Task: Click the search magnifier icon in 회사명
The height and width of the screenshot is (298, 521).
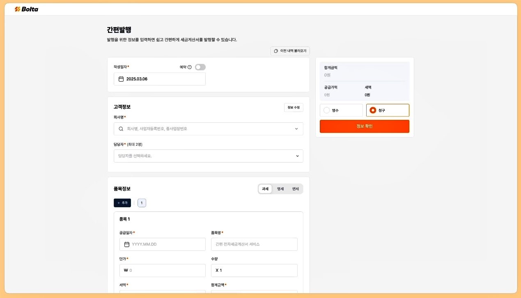Action: pos(121,129)
